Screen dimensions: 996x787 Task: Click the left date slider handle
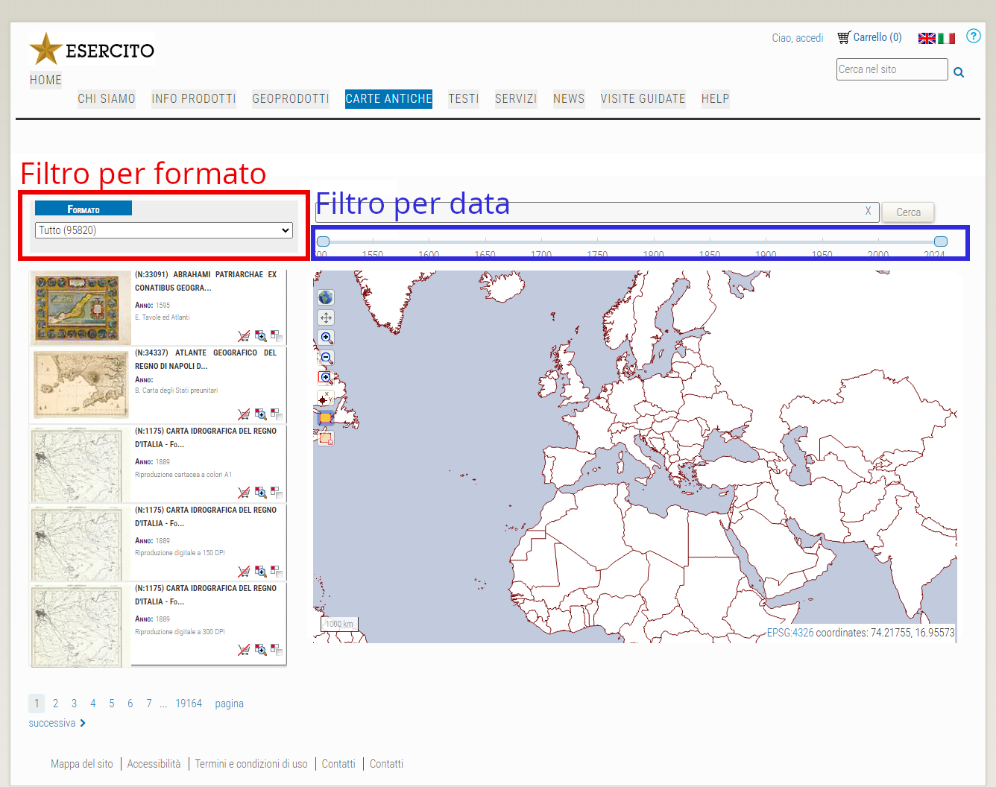pos(323,241)
